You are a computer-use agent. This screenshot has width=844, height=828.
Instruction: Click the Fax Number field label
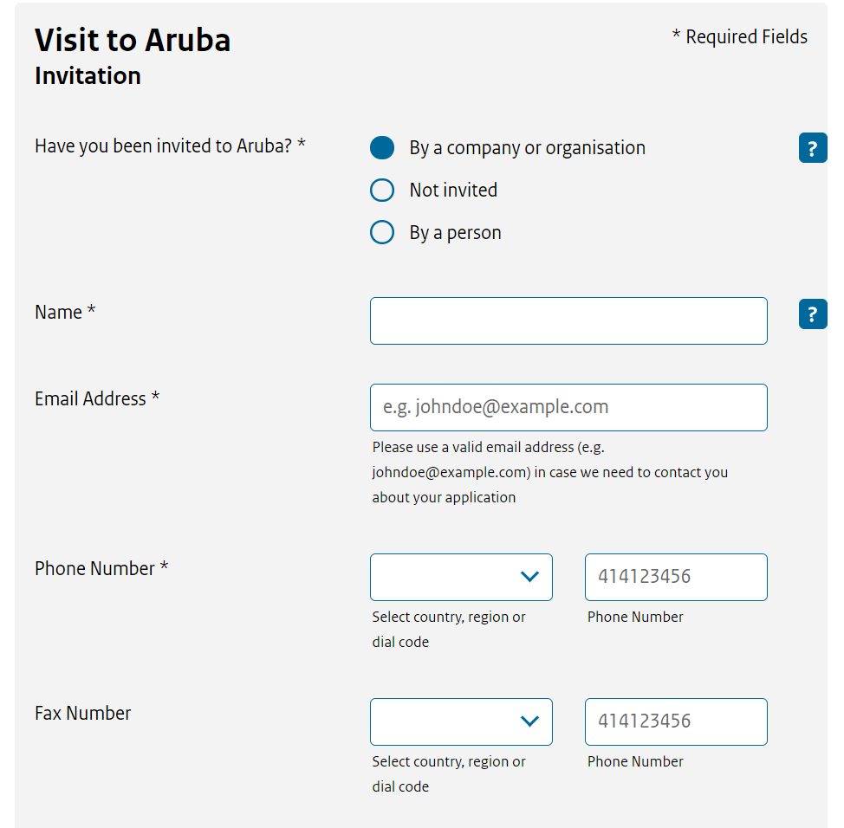(x=83, y=713)
